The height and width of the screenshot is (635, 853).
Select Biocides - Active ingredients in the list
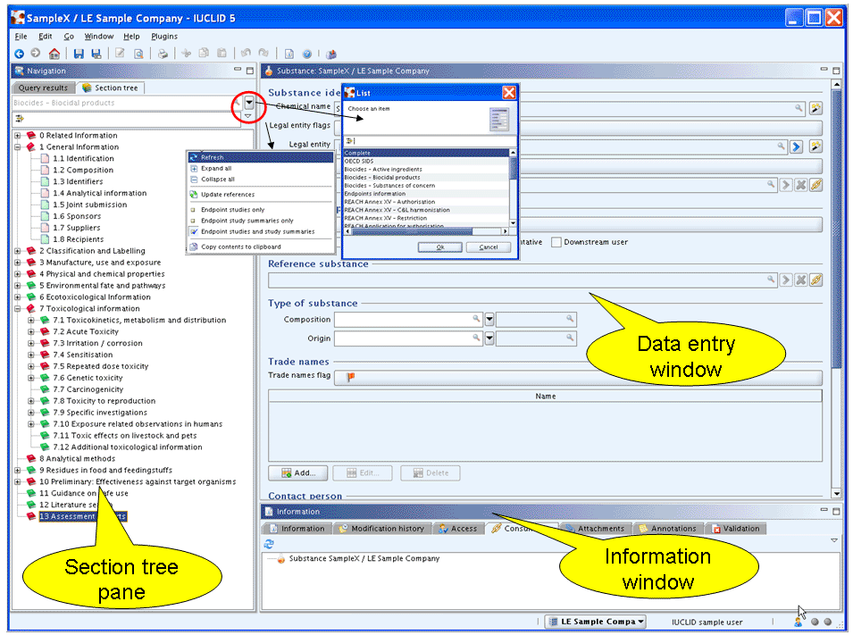[426, 169]
